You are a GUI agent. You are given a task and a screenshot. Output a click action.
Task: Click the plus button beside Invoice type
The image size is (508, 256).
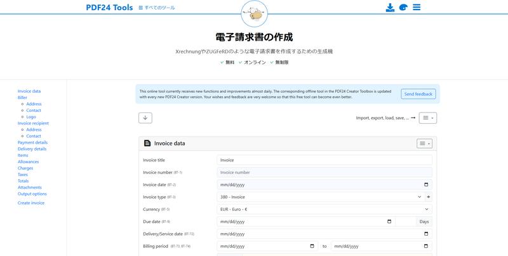429,197
